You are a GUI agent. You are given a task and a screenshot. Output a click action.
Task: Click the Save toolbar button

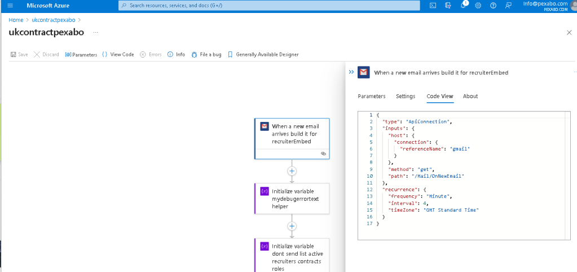point(19,55)
